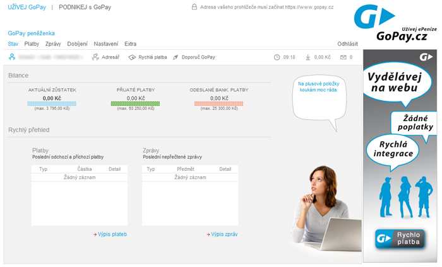Screen dimensions: 442x267
Task: Open the Platby tab
Action: pos(32,44)
